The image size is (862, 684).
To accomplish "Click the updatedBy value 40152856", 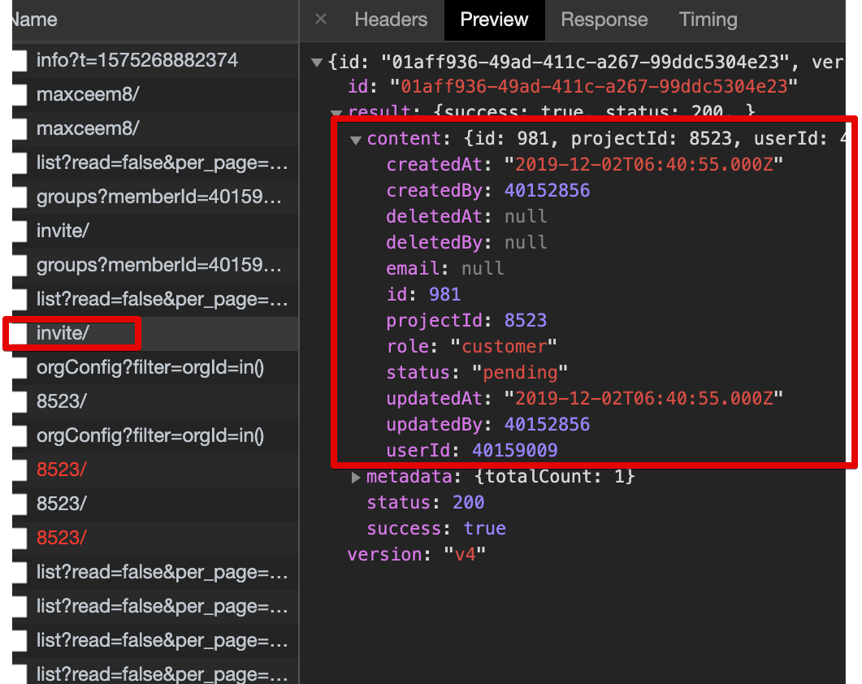I will coord(547,424).
